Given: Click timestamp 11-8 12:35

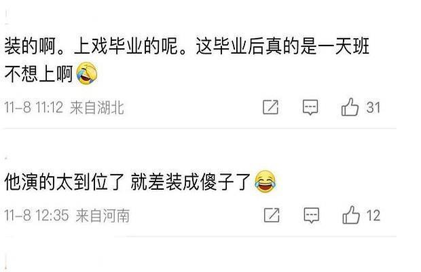Looking at the screenshot, I should pyautogui.click(x=37, y=216).
